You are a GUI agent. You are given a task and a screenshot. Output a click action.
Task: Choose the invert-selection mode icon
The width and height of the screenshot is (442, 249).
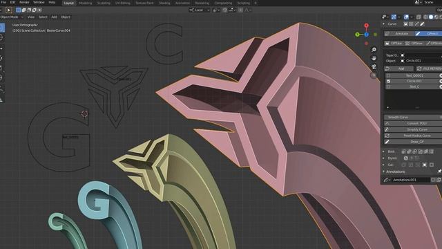[x=35, y=10]
